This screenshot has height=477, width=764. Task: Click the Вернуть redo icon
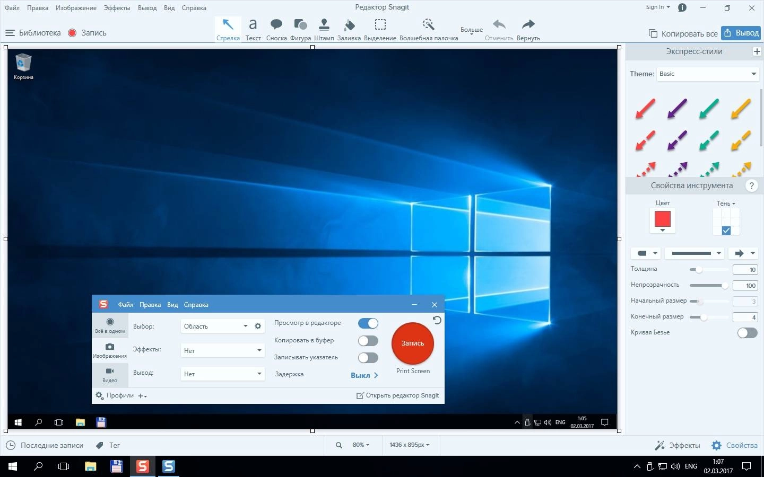528,24
